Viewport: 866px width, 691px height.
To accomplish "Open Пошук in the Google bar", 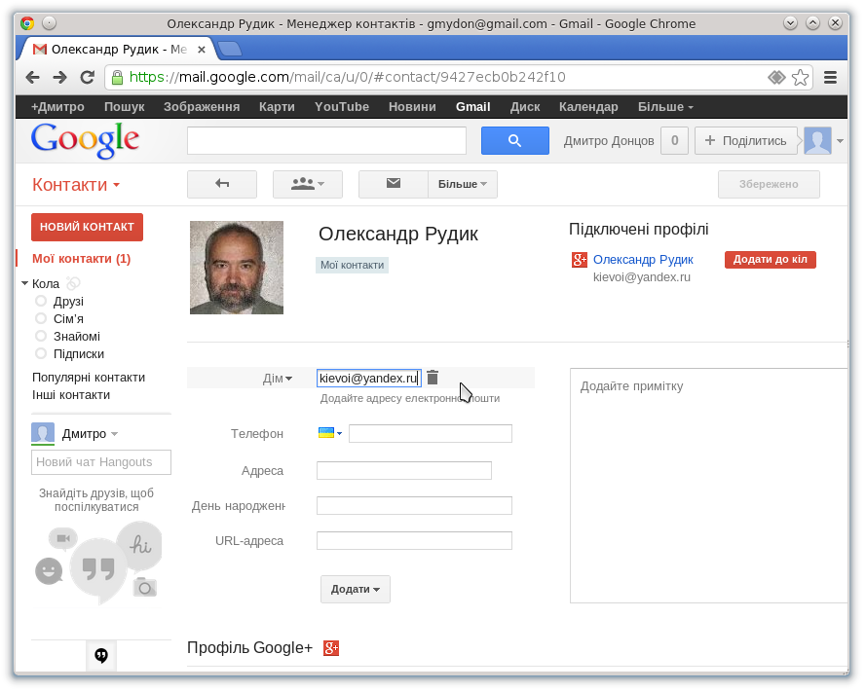I will [x=125, y=107].
